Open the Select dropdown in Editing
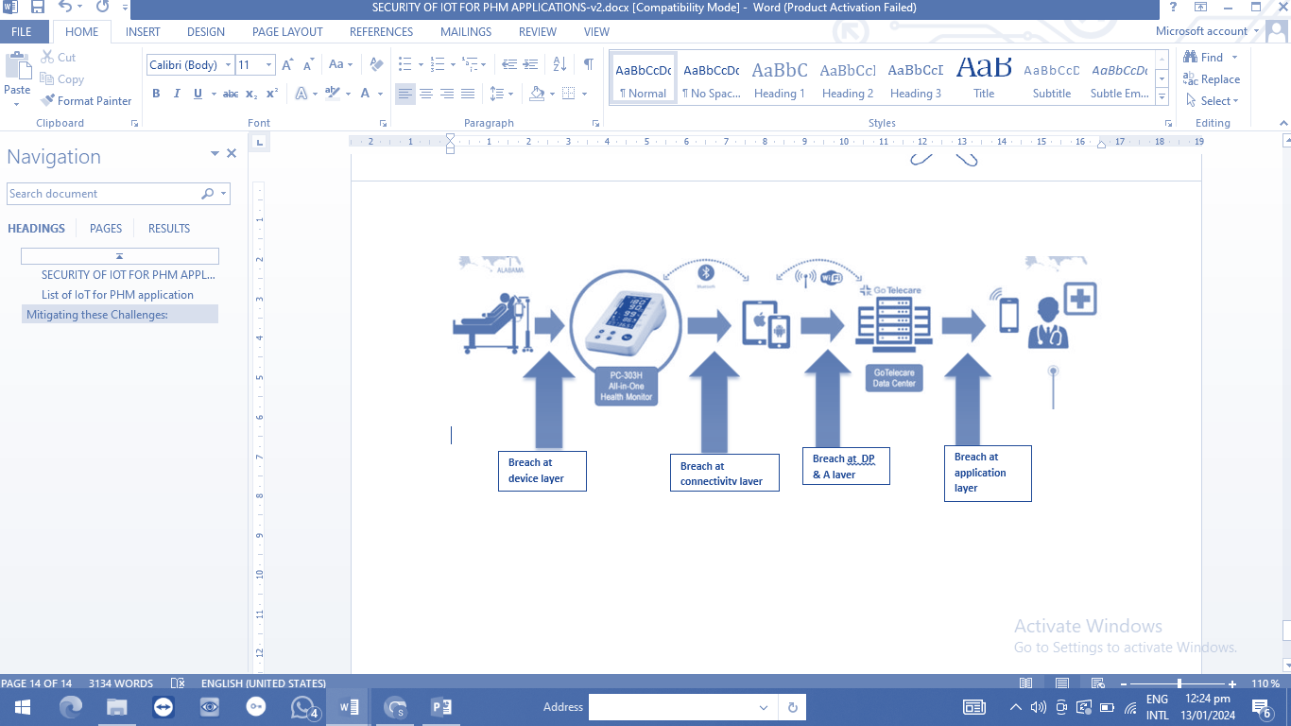The height and width of the screenshot is (726, 1291). pos(1213,101)
